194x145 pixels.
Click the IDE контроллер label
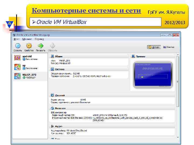click(59, 113)
